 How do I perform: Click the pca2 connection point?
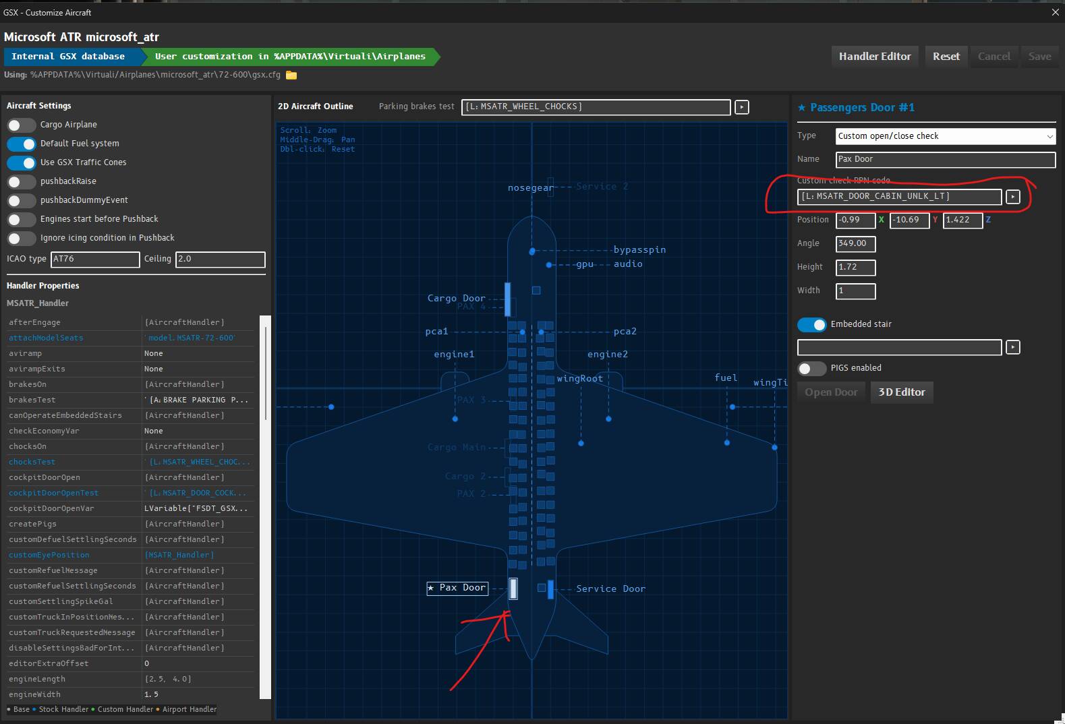coord(541,332)
